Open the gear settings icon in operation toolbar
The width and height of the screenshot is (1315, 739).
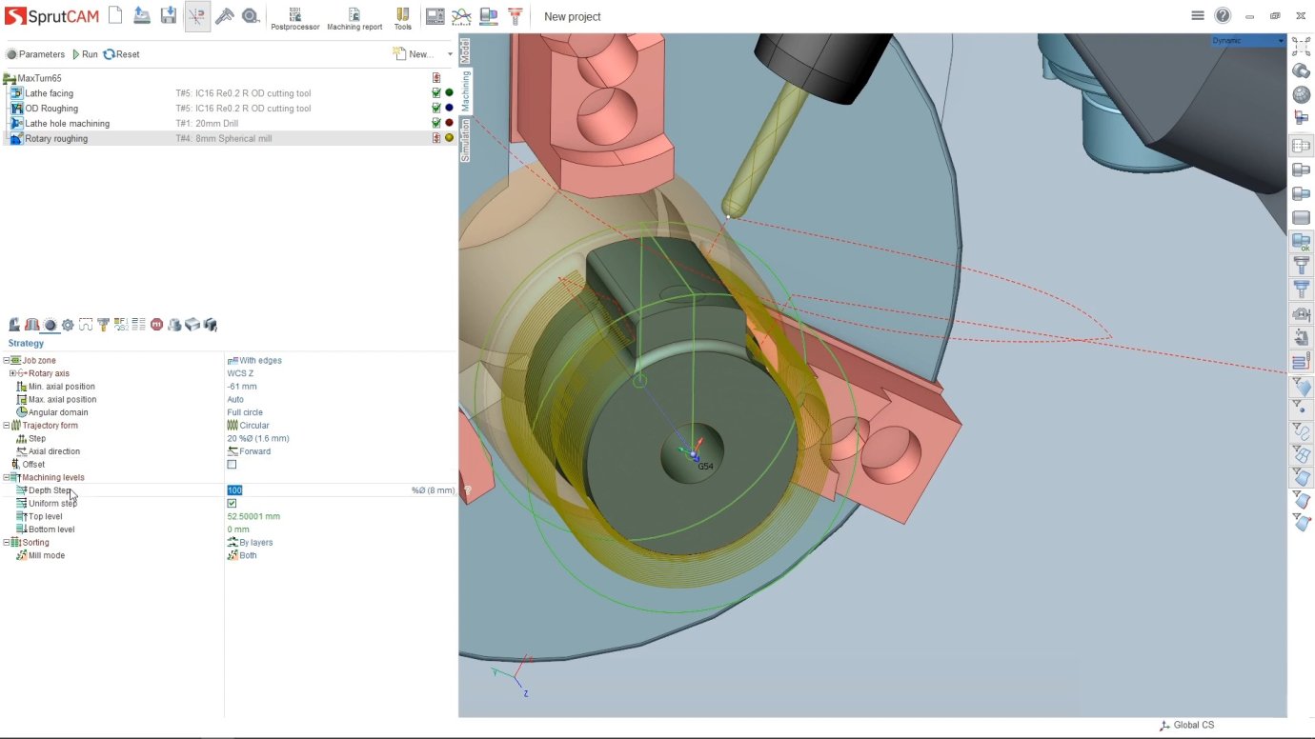coord(68,325)
